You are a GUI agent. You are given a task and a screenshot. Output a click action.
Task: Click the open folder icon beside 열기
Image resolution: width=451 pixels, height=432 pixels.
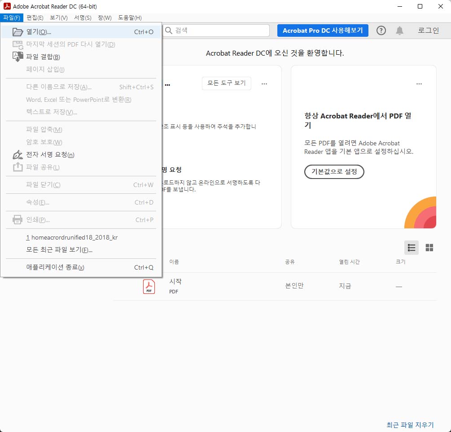(x=18, y=32)
